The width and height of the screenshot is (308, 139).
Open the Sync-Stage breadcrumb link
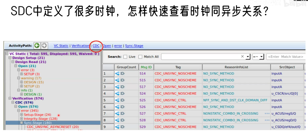[134, 46]
